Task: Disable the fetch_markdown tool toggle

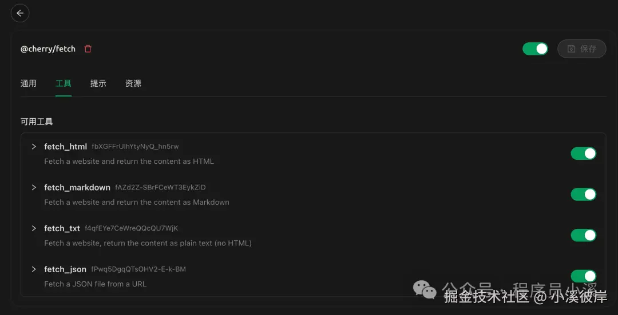Action: [x=583, y=195]
